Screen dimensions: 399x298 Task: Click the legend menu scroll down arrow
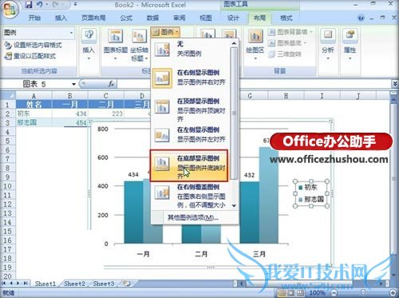point(234,205)
